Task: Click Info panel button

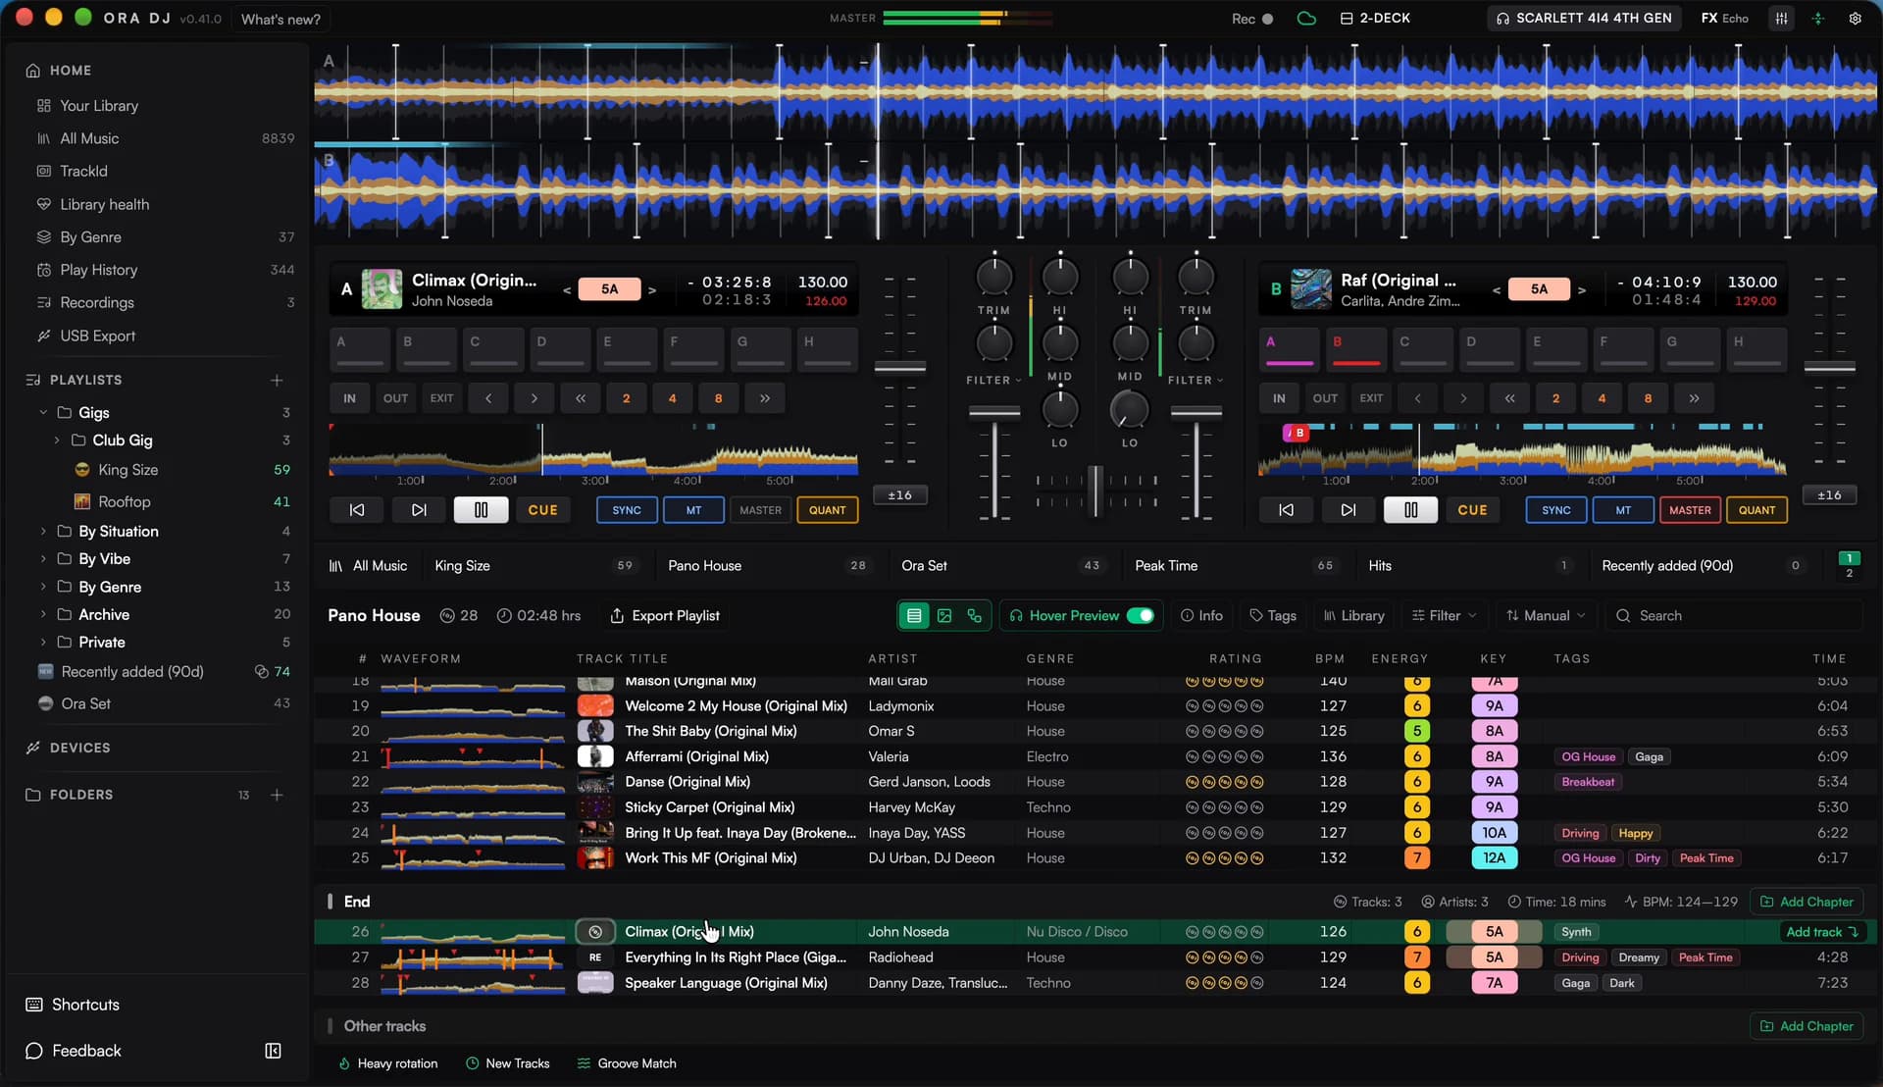Action: 1201,616
